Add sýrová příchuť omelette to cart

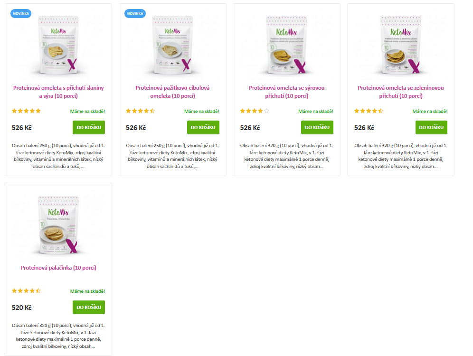pyautogui.click(x=317, y=128)
